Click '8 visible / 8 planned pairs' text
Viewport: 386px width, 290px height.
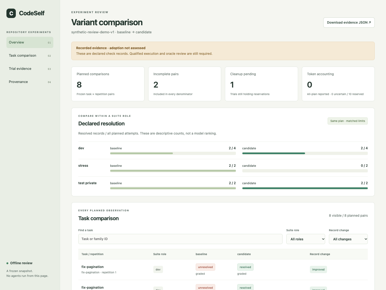pos(348,216)
